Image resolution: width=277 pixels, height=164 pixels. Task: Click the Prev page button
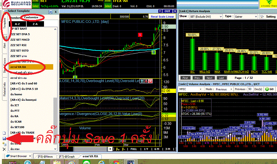click(x=197, y=78)
